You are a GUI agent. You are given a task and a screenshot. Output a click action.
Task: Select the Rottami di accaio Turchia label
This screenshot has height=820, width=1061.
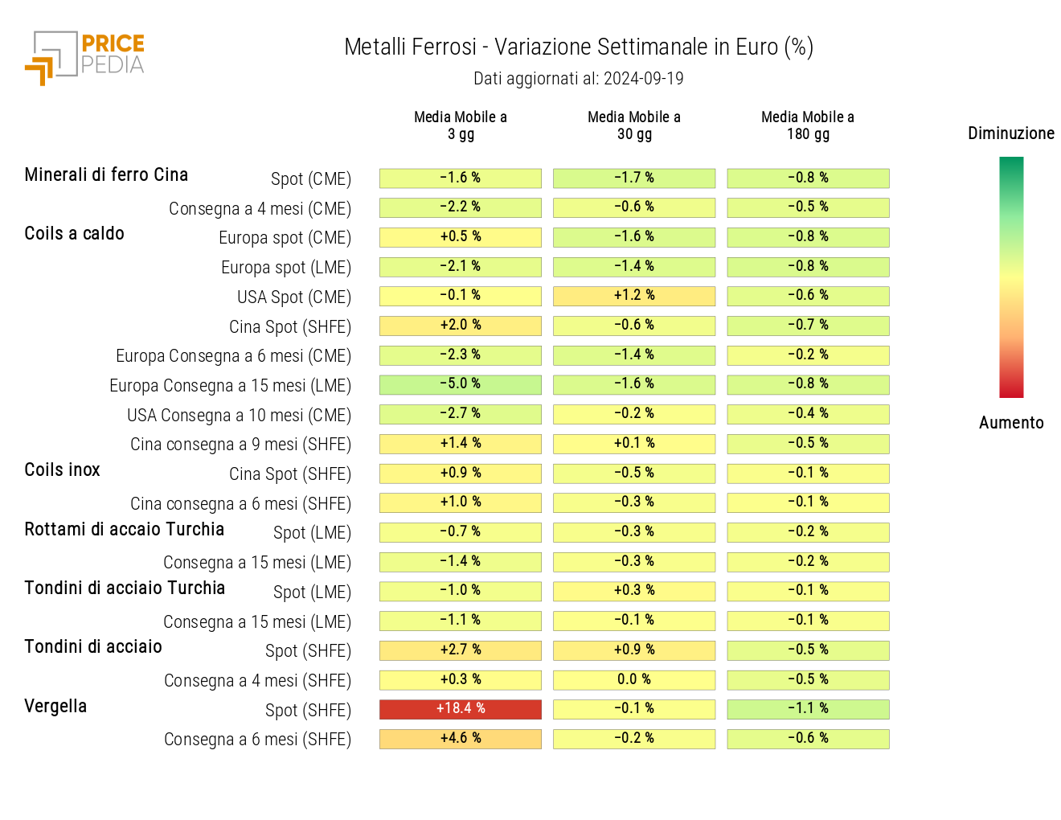tap(124, 530)
